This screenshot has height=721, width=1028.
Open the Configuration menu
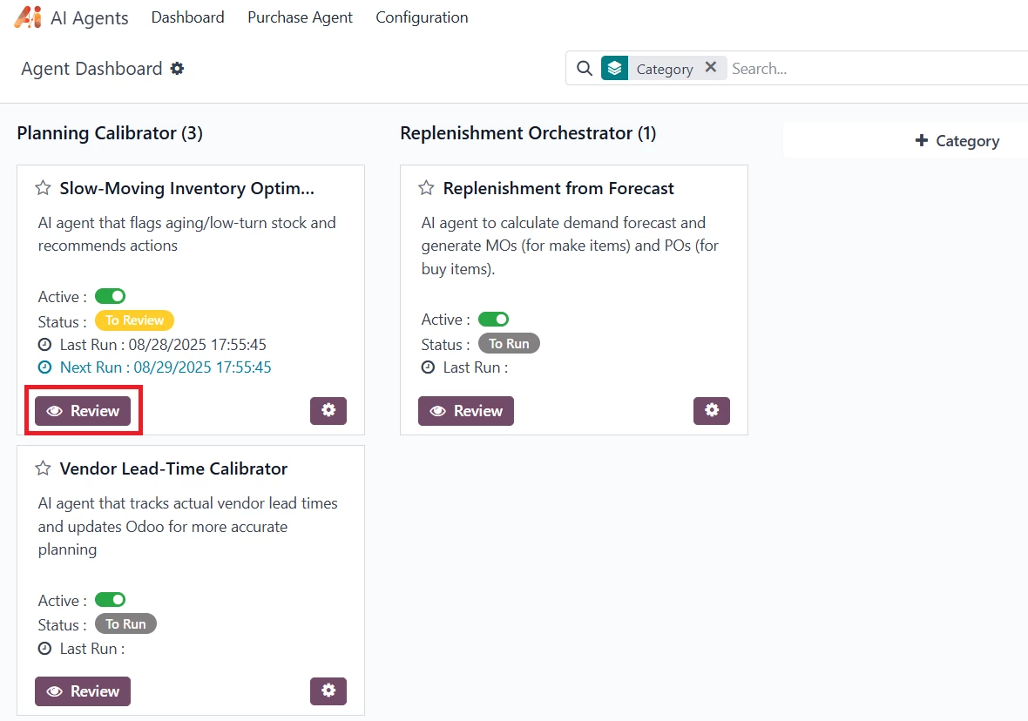pos(422,17)
